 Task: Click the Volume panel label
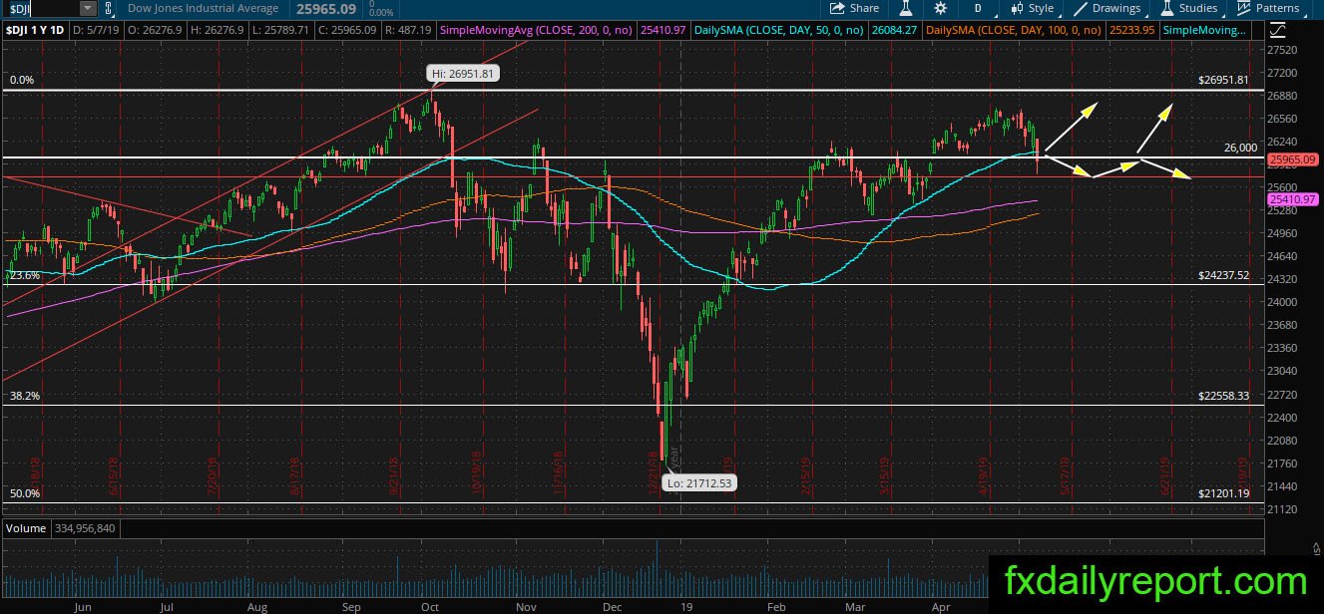tap(24, 527)
